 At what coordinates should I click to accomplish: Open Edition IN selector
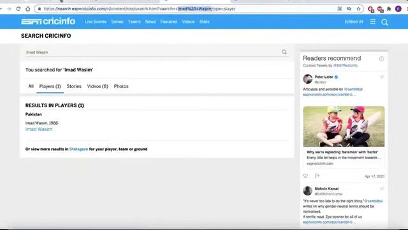(354, 22)
